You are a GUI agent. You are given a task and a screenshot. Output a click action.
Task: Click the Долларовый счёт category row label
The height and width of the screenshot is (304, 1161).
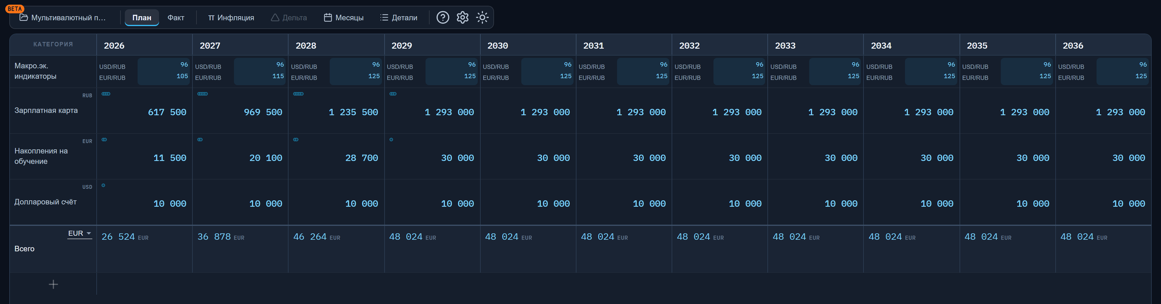pyautogui.click(x=46, y=202)
